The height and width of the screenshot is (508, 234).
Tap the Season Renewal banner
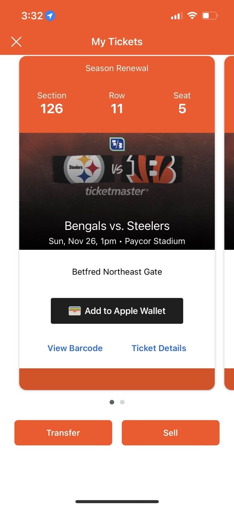117,68
